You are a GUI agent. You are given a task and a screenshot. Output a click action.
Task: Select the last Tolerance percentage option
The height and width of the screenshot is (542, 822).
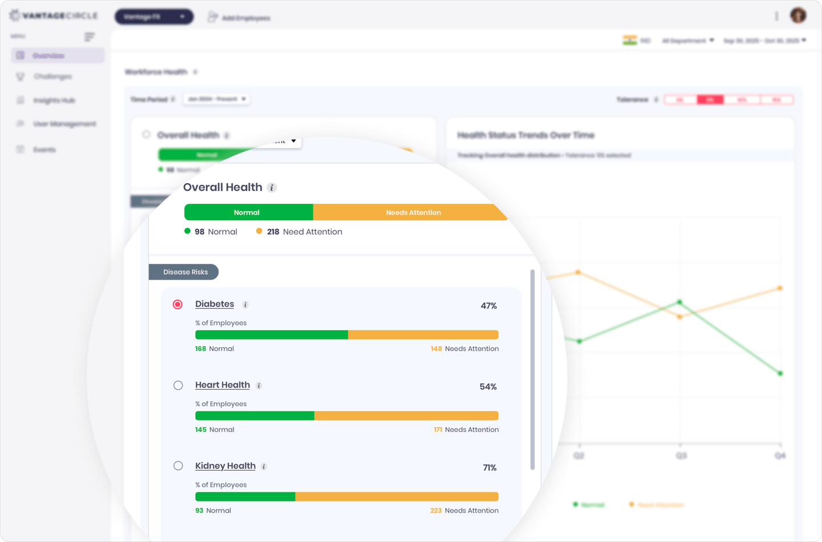coord(776,100)
